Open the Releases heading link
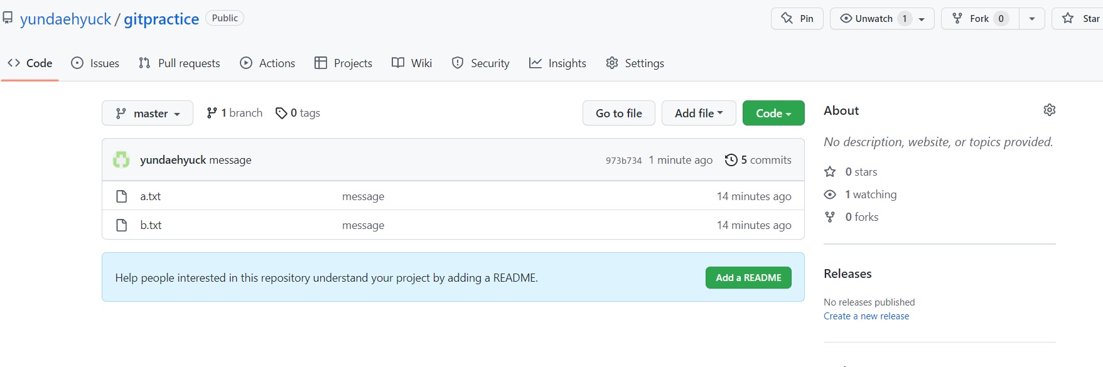The image size is (1103, 367). pyautogui.click(x=847, y=274)
